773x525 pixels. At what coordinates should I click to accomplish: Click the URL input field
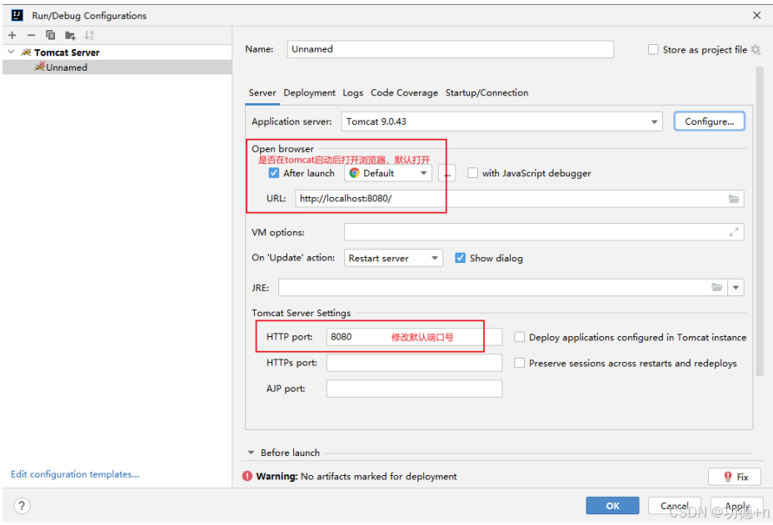[520, 199]
